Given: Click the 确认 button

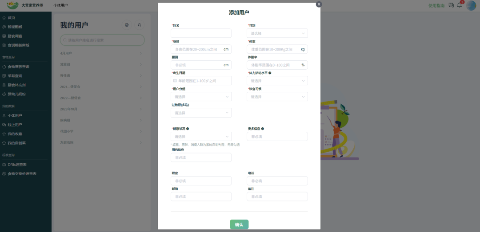Looking at the screenshot, I should pos(239,224).
